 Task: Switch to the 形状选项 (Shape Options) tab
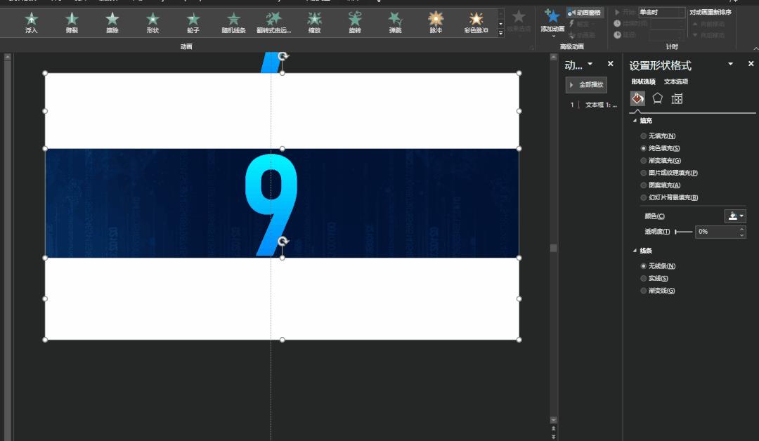pos(643,82)
